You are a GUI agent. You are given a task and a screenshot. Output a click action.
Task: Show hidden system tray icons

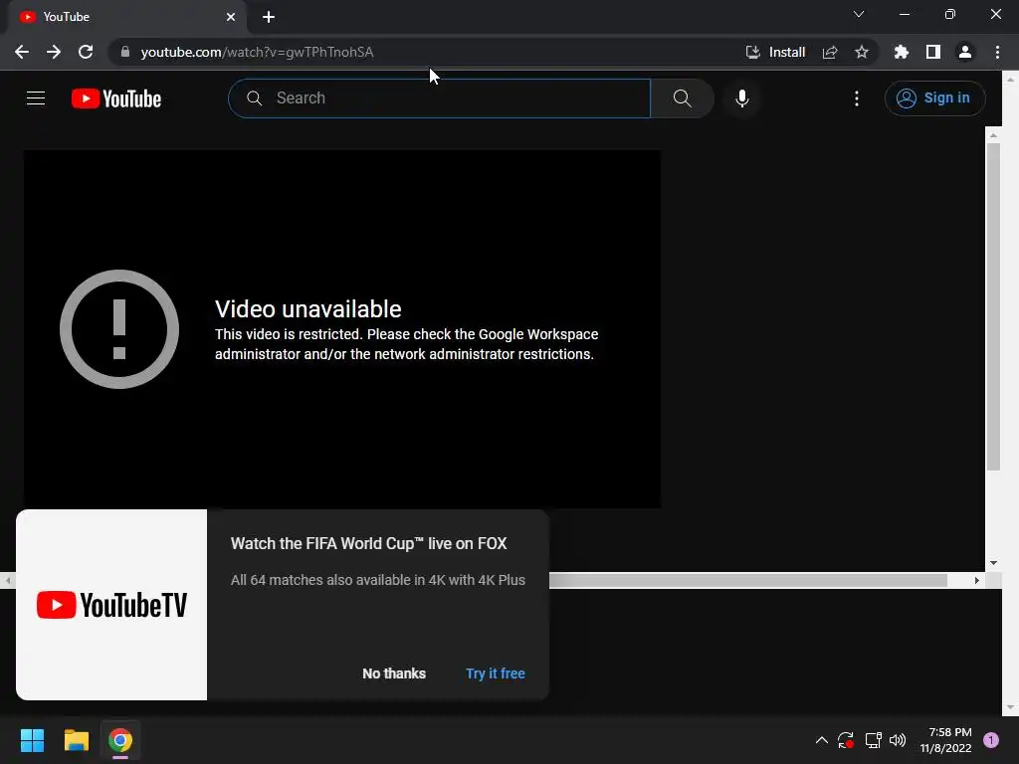(821, 740)
